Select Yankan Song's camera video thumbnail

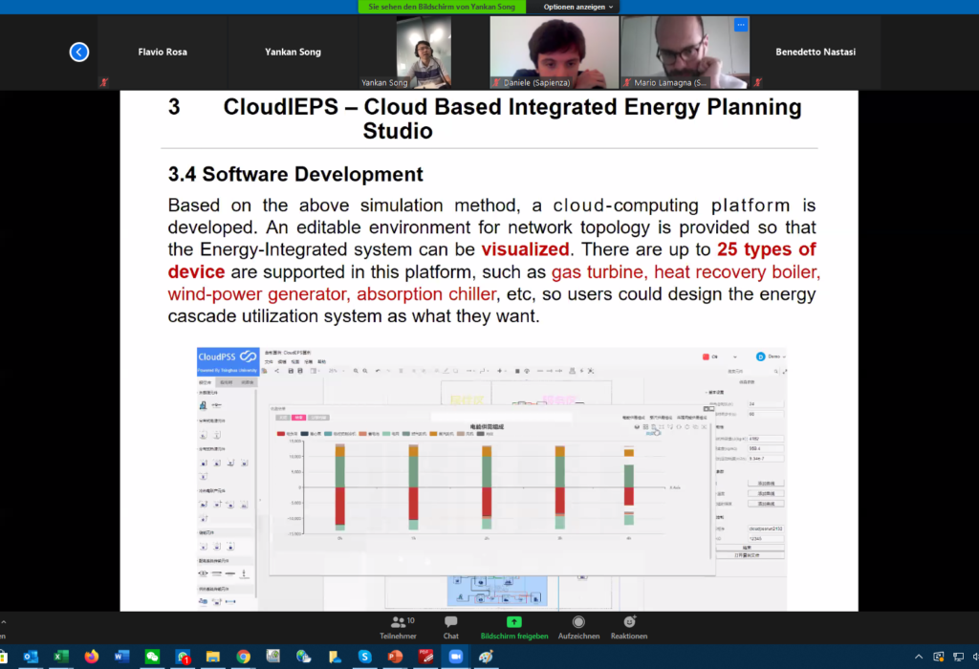424,53
